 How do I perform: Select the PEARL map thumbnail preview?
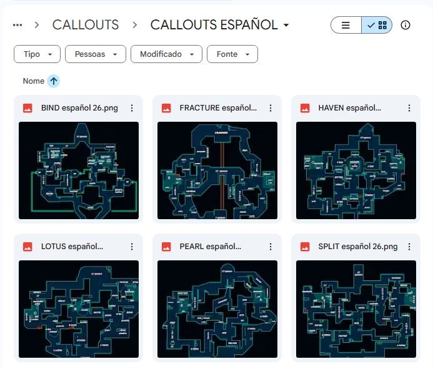tap(217, 309)
